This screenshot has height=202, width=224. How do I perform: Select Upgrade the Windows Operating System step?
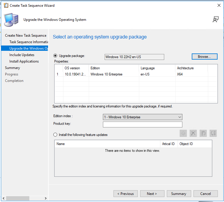pos(25,48)
